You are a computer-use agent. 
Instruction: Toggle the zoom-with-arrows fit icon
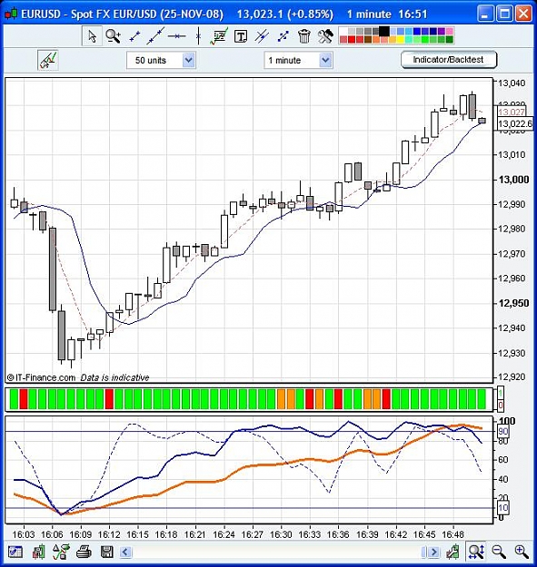click(x=476, y=552)
